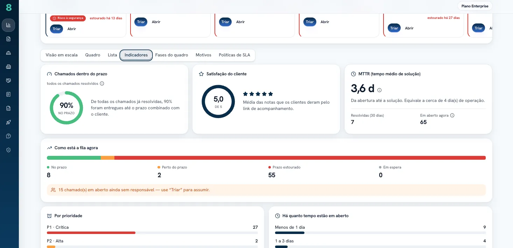The image size is (513, 248).
Task: Open info icon next to 'Em aberto agora'
Action: [452, 115]
